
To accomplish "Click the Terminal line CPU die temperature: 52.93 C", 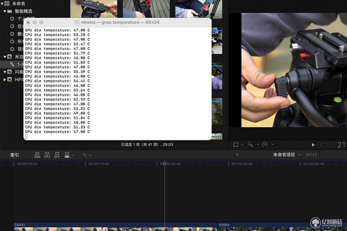I will pyautogui.click(x=57, y=99).
